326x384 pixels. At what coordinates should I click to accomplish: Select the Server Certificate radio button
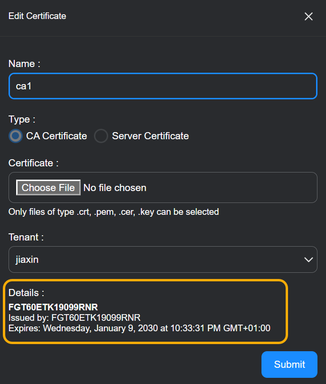coord(101,136)
